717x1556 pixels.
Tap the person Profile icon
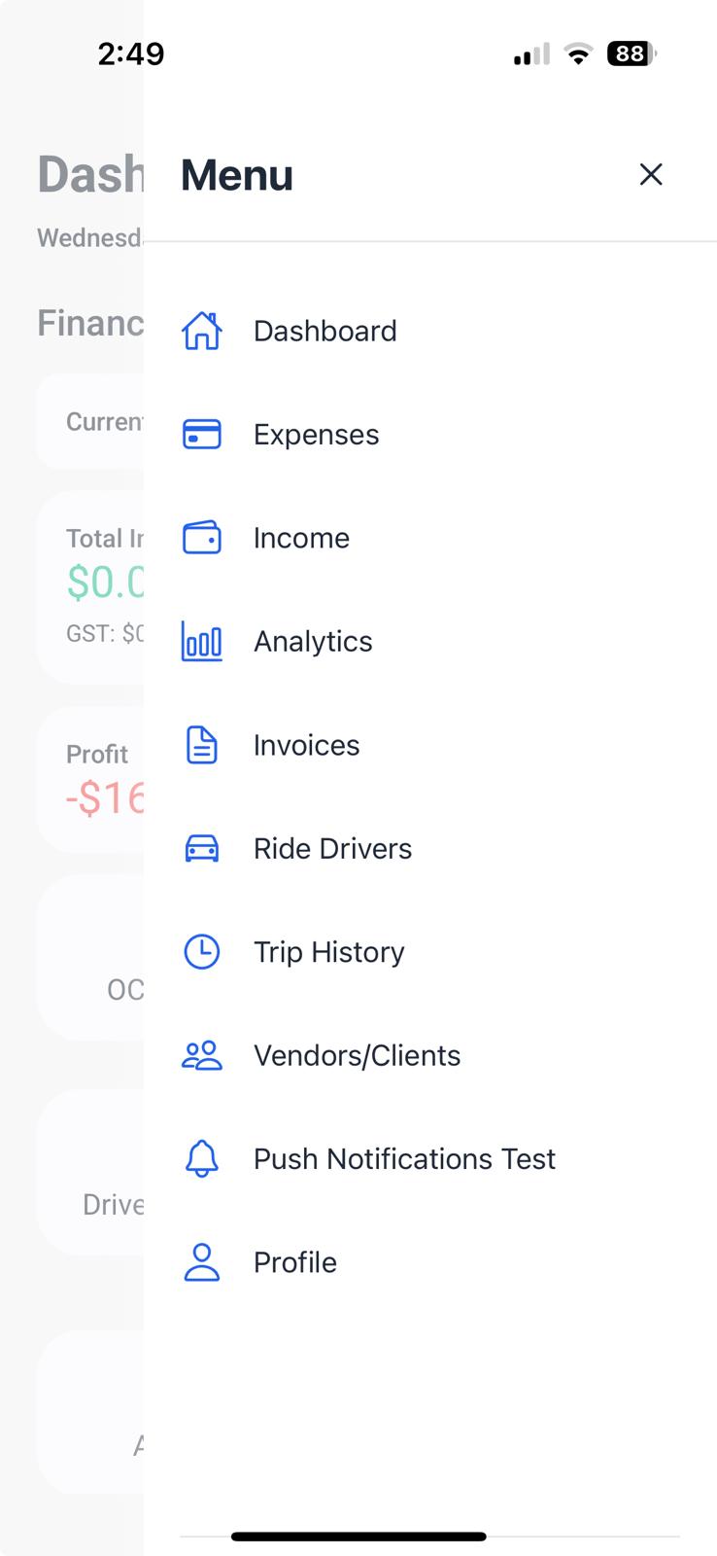pos(202,1262)
